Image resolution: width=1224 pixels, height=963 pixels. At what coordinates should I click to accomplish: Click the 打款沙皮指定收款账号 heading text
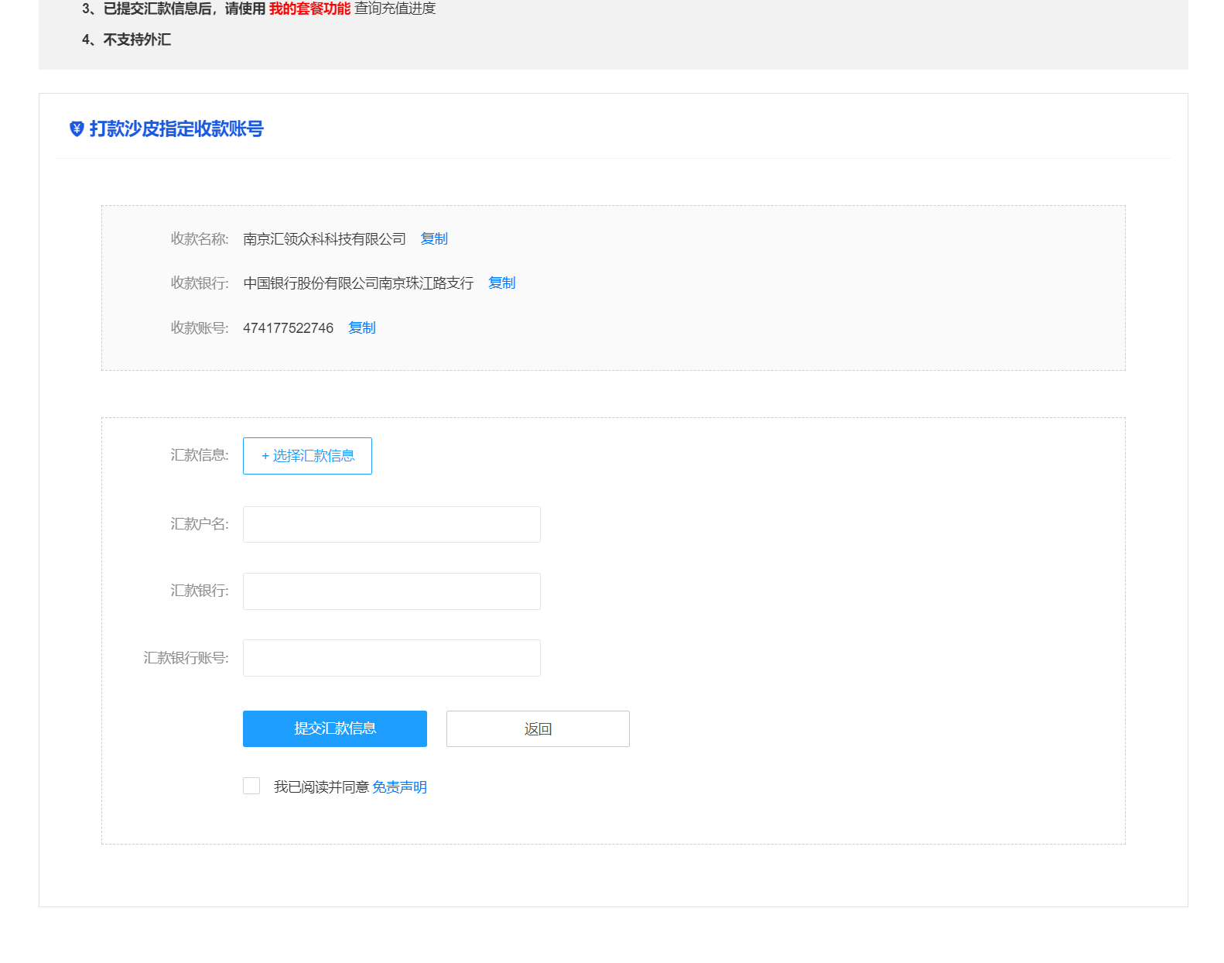coord(176,129)
